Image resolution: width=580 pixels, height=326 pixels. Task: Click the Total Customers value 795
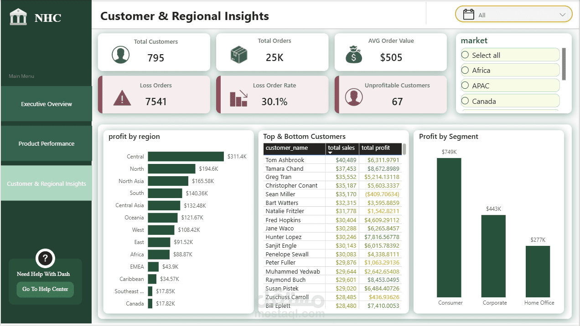[x=156, y=58]
